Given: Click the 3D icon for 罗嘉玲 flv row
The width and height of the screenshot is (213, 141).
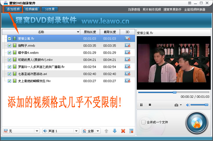Looking at the screenshot, I should (x=127, y=66).
